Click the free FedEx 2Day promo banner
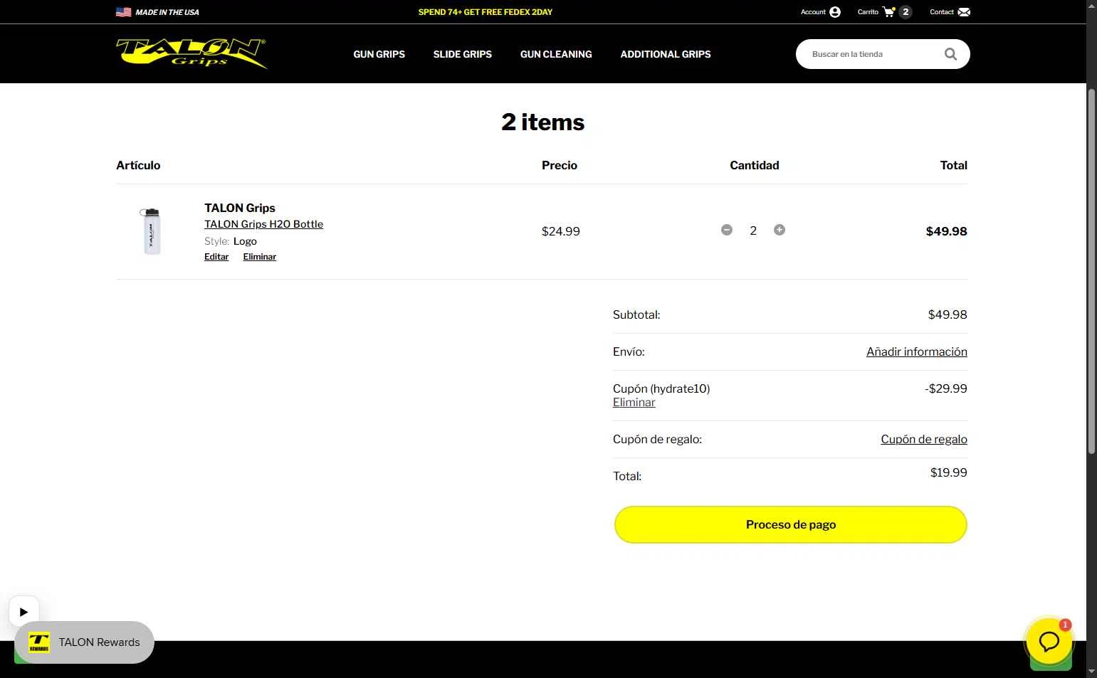Screen dimensions: 1097x678 click(x=485, y=12)
